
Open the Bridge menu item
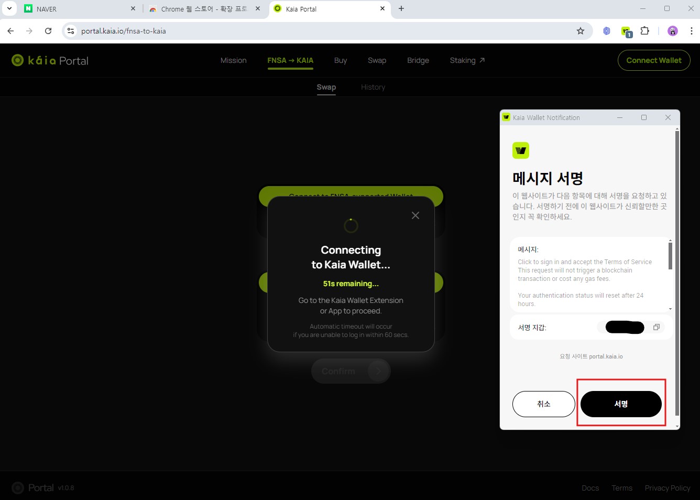click(x=418, y=60)
